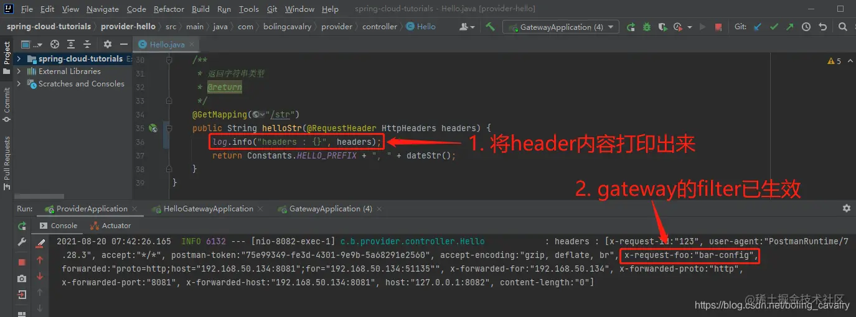
Task: Click Git Update Project blue arrow
Action: (x=758, y=27)
